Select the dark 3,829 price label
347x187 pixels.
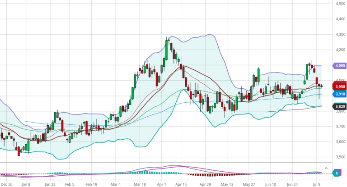pyautogui.click(x=340, y=106)
